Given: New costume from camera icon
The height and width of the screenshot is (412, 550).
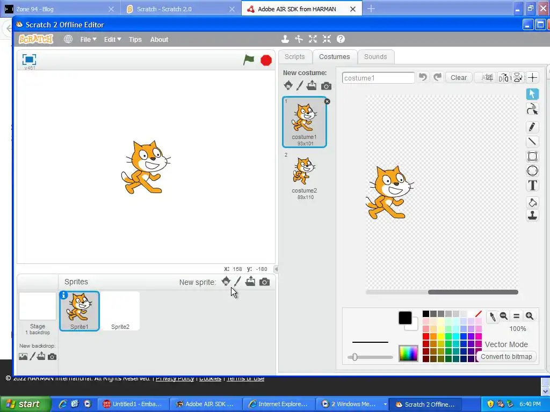Looking at the screenshot, I should [x=326, y=86].
